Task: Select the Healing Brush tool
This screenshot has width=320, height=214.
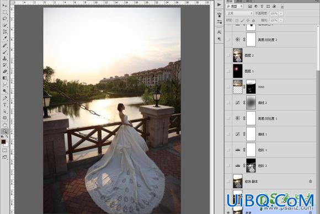Action: 4,45
